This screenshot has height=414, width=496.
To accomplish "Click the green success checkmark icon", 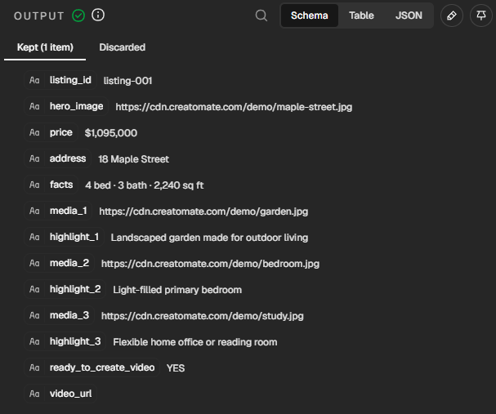I will click(x=78, y=16).
